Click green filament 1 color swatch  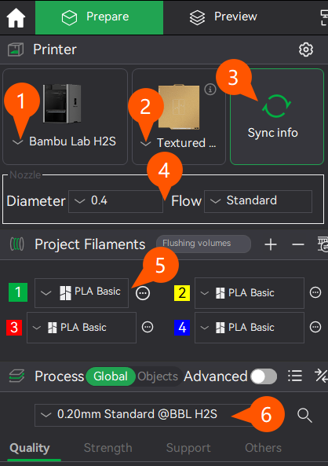coord(18,292)
